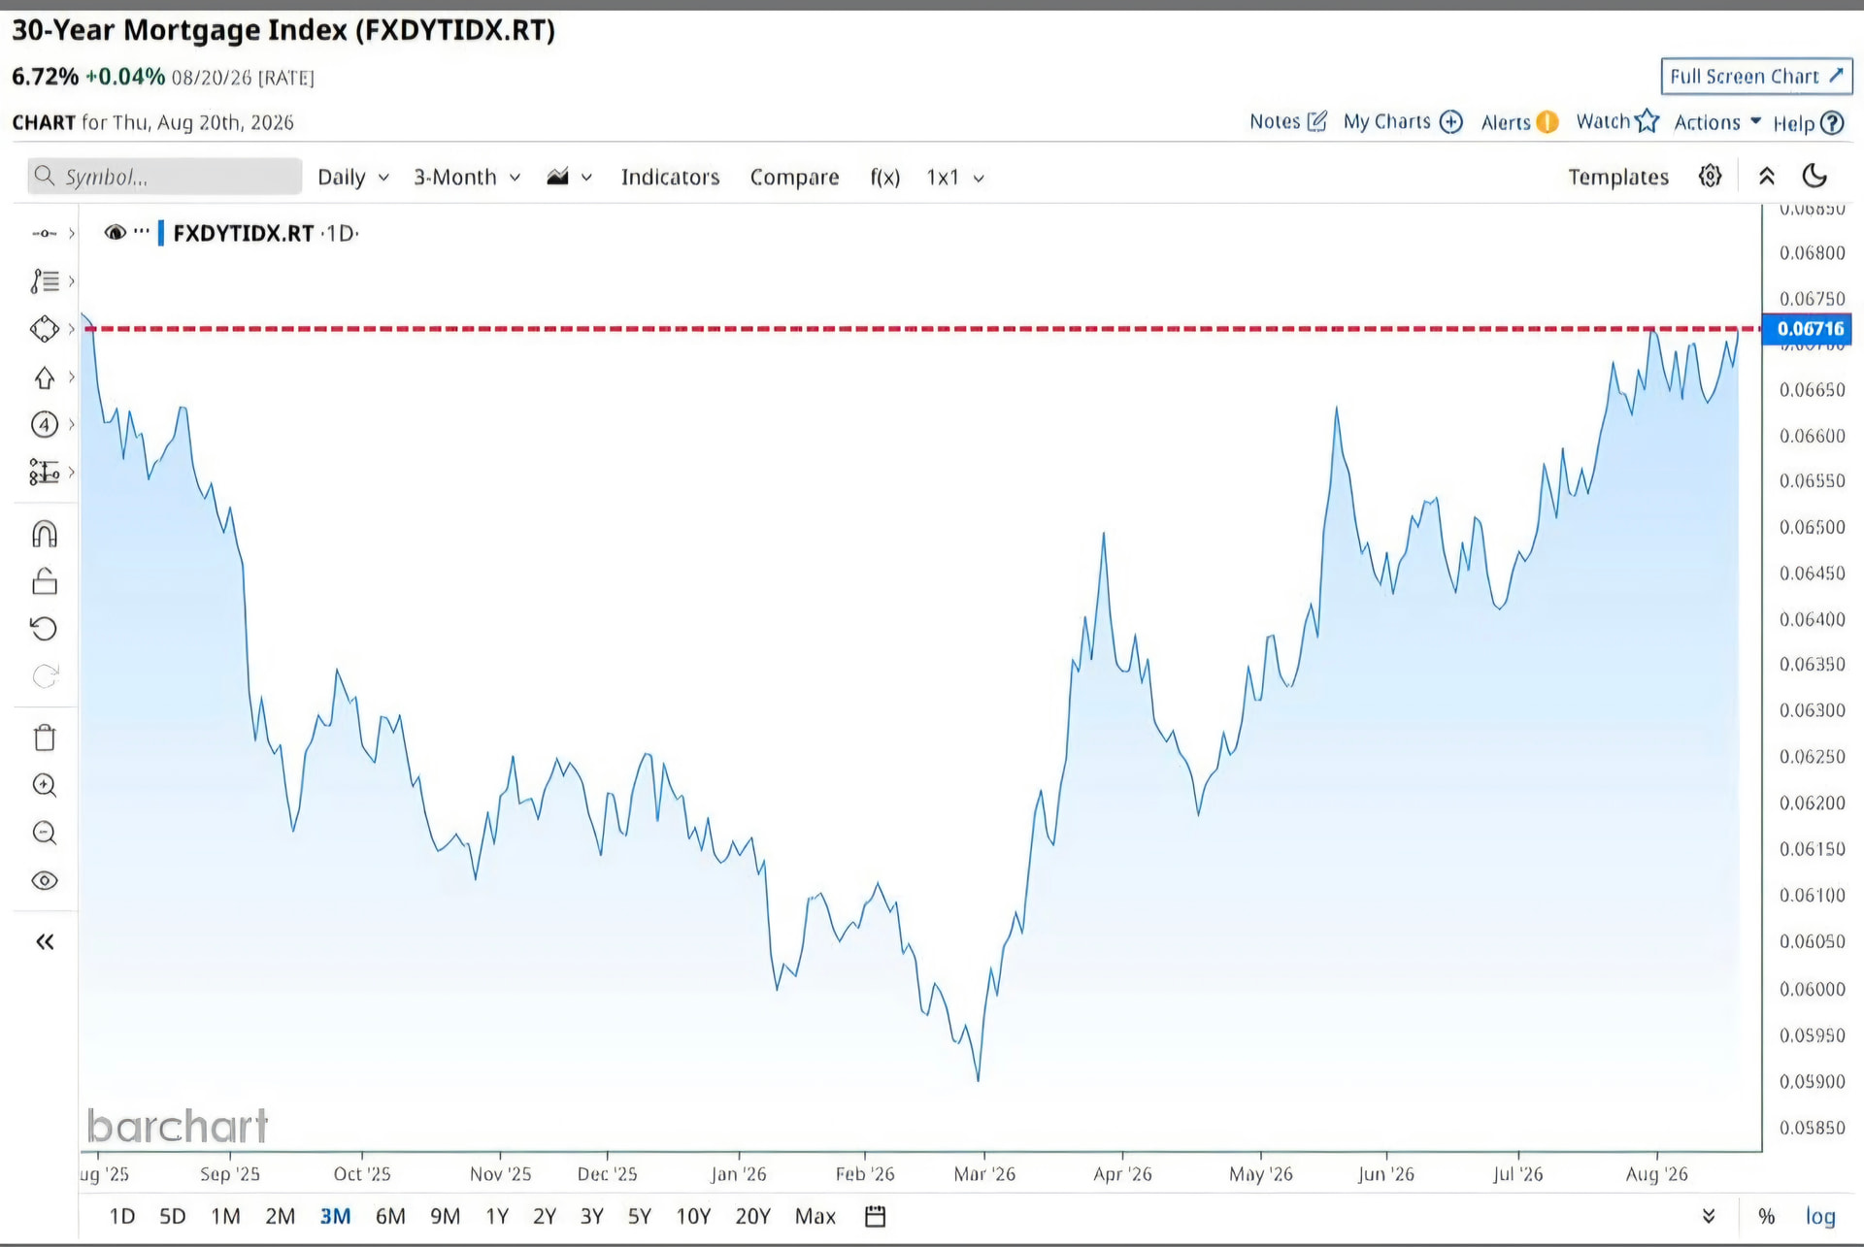Open the Indicators menu
Screen dimensions: 1864x1247
[670, 178]
